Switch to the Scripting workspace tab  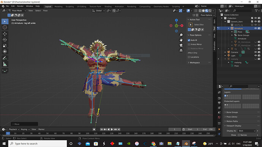click(176, 6)
